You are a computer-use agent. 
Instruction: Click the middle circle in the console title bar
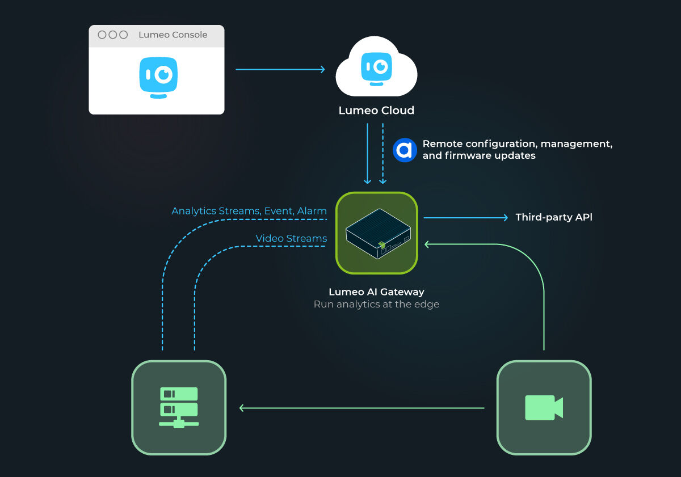(x=113, y=35)
